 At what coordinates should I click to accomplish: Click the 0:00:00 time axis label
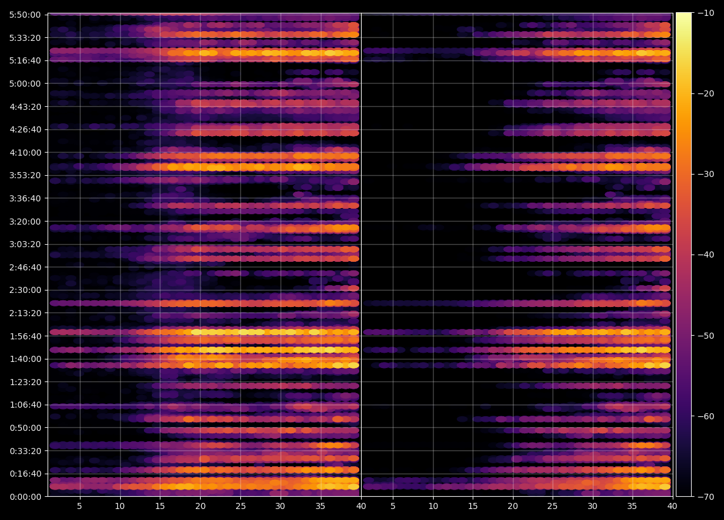[26, 496]
